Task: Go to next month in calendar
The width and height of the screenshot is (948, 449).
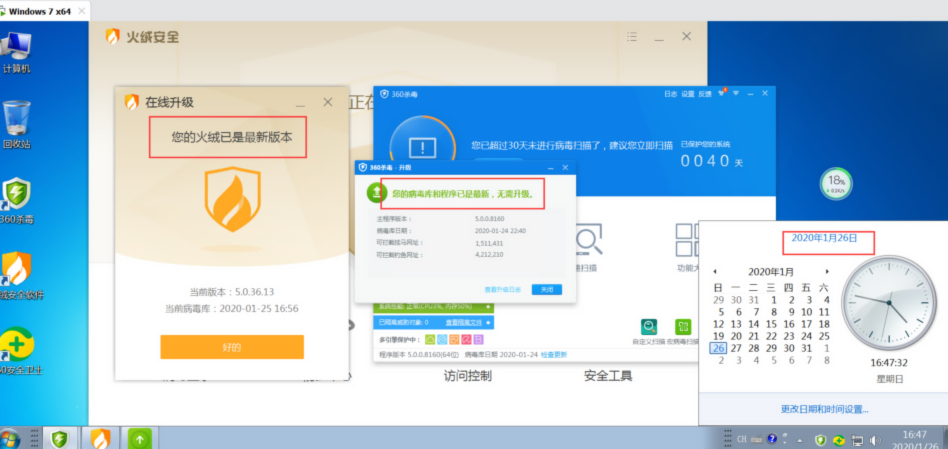Action: (x=827, y=272)
